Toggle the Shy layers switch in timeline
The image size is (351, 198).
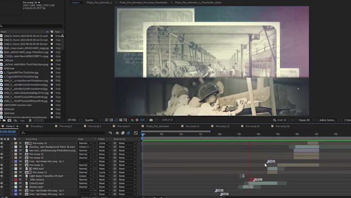coord(117,133)
